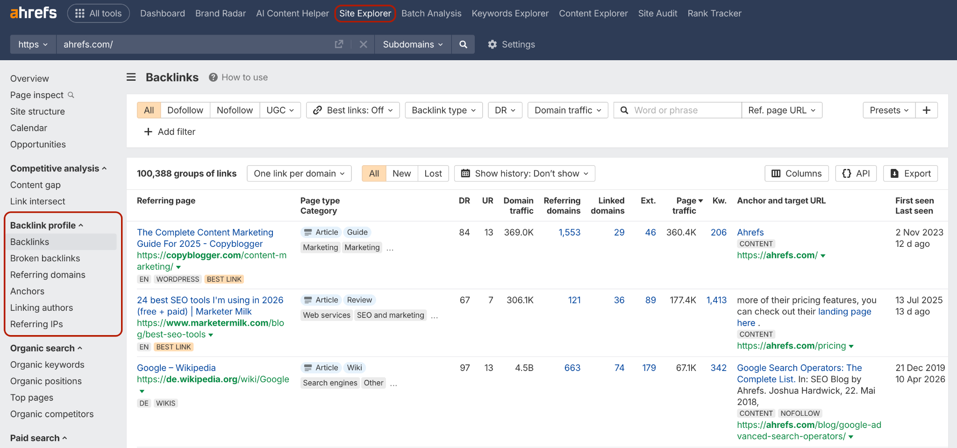
Task: Open The Complete Content Marketing Guide link
Action: tap(205, 238)
